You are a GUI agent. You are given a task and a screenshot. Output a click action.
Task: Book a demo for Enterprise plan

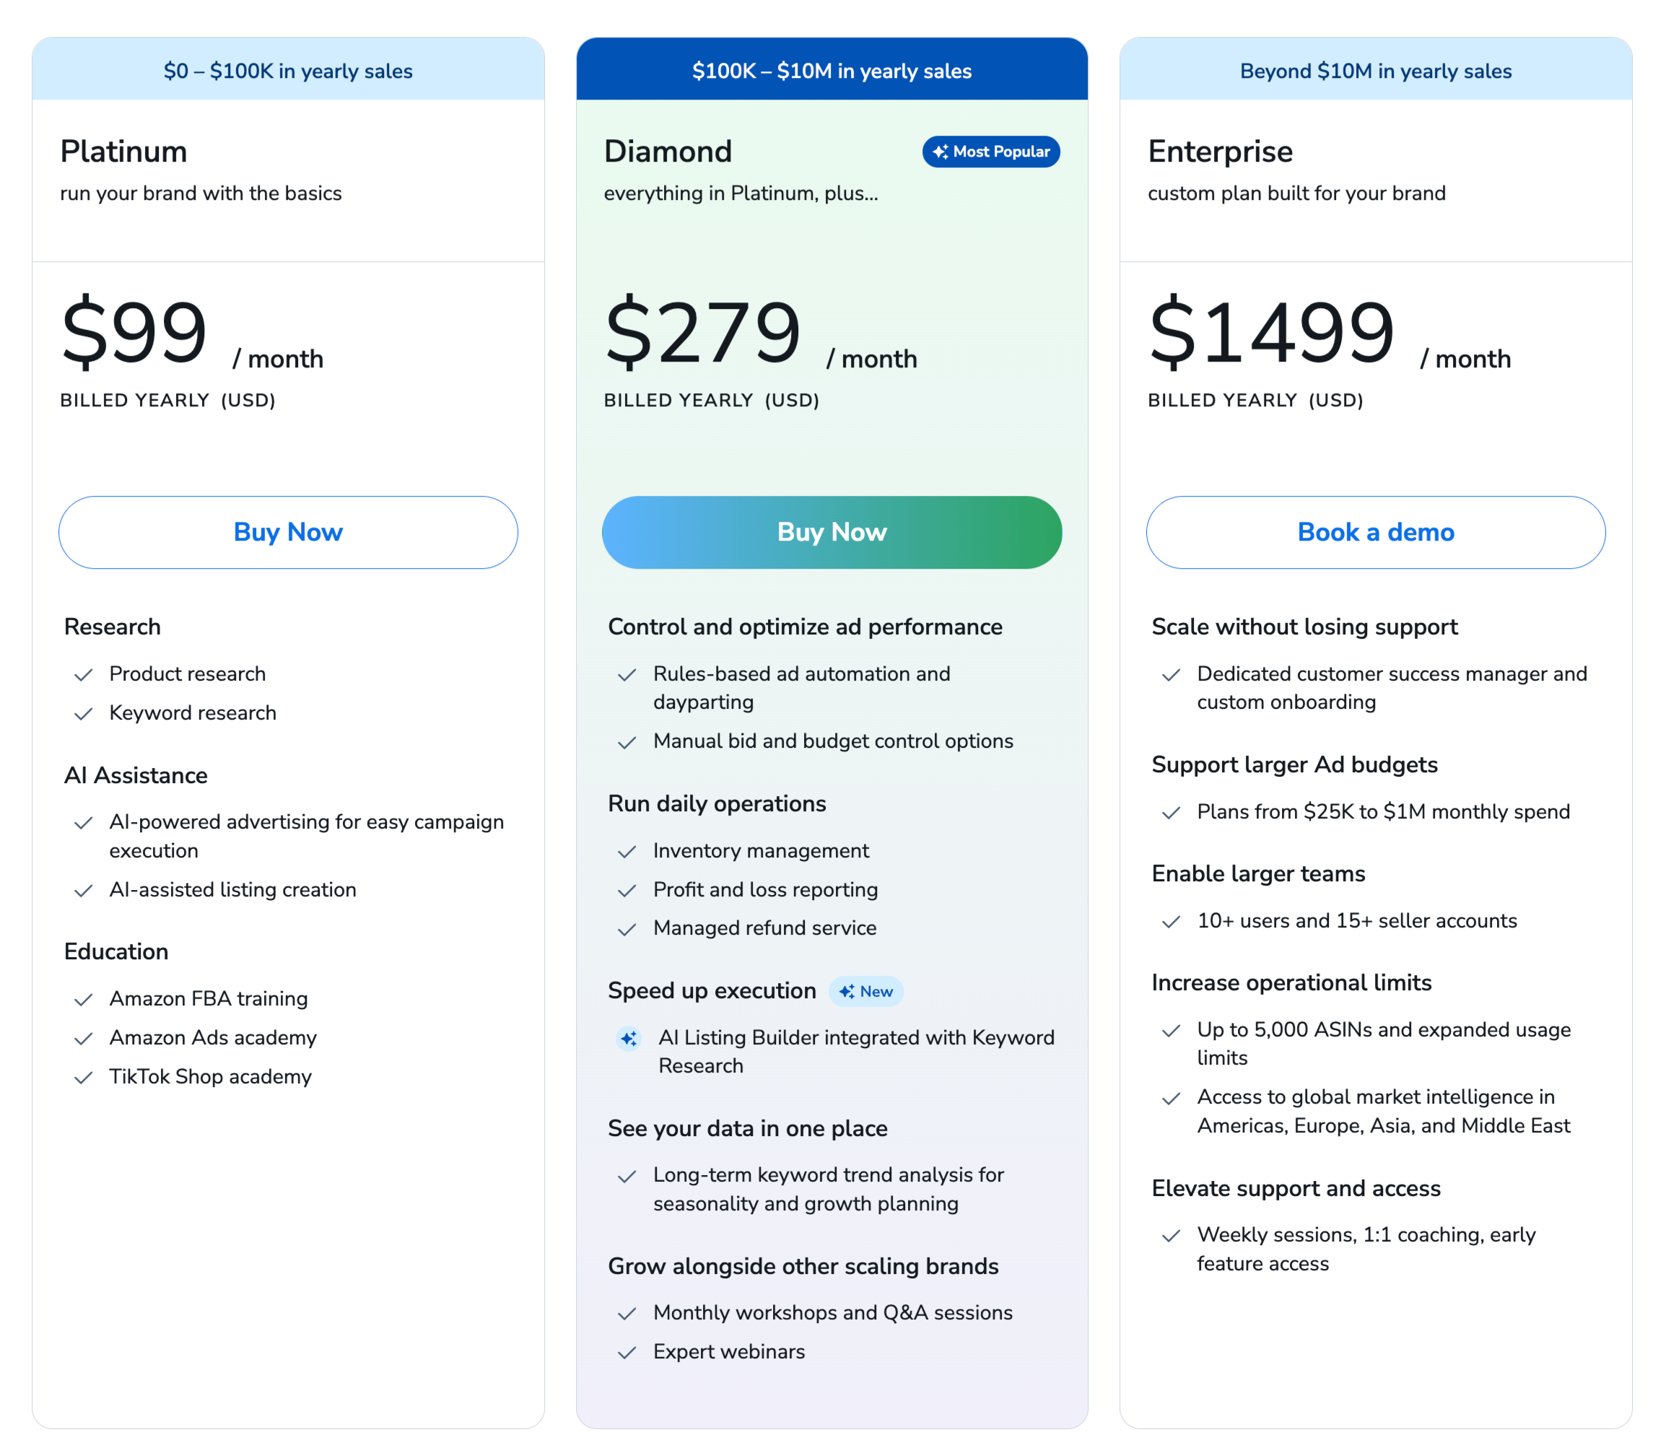pos(1375,532)
